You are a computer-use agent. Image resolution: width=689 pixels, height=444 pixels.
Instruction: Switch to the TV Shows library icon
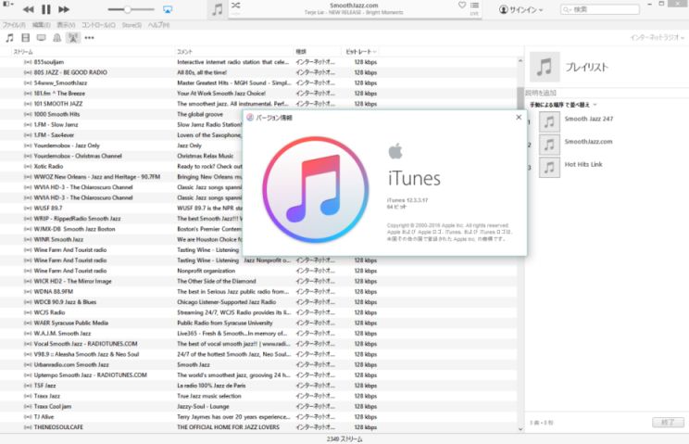click(x=42, y=38)
